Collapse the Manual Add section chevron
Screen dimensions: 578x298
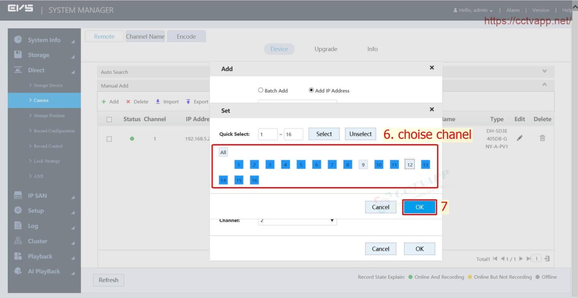[544, 85]
